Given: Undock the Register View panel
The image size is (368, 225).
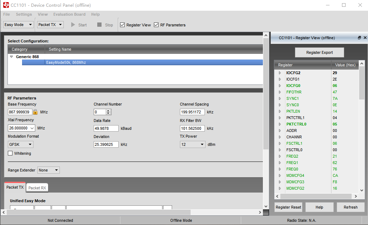Looking at the screenshot, I should click(359, 37).
